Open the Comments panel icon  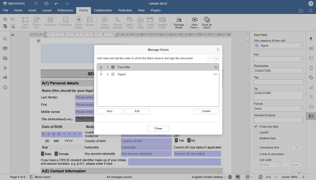(5, 49)
